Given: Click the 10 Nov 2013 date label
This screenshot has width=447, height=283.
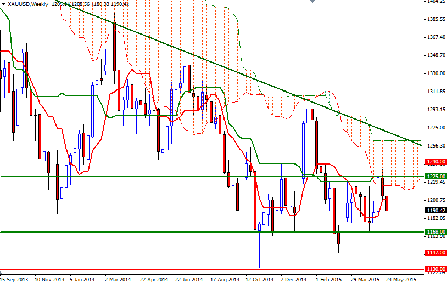Looking at the screenshot, I should [49, 279].
